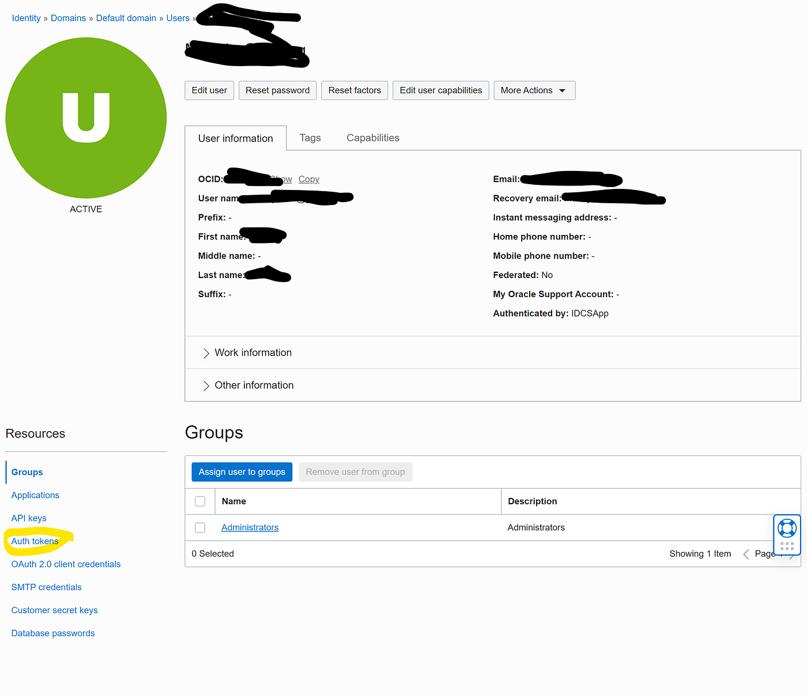Click Remove user from group button
This screenshot has width=807, height=696.
click(x=355, y=472)
